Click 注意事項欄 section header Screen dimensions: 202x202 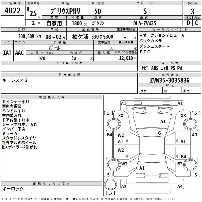[x=69, y=75]
